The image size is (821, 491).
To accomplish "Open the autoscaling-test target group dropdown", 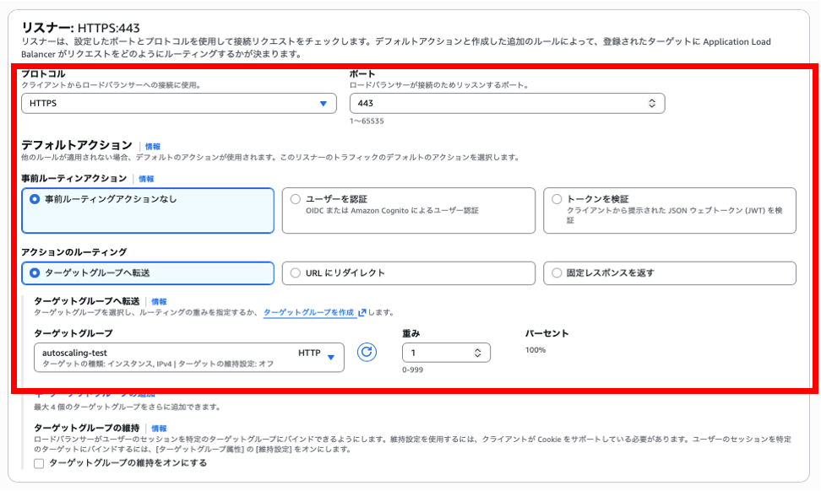I will pos(189,358).
